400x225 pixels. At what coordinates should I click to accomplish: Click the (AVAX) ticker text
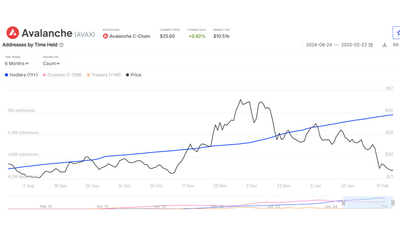click(x=85, y=35)
